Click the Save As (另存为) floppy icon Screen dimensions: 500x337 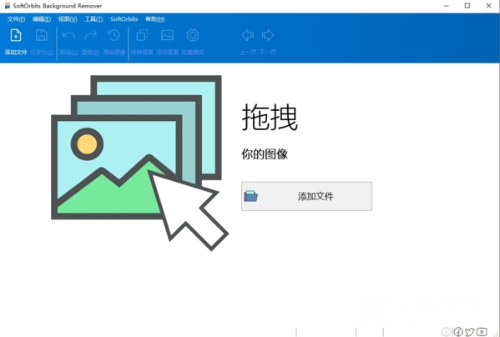(x=42, y=35)
